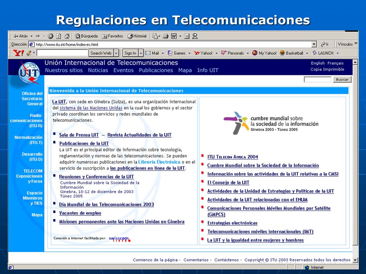
Task: Open Librería Electrónica link
Action: pos(159,162)
